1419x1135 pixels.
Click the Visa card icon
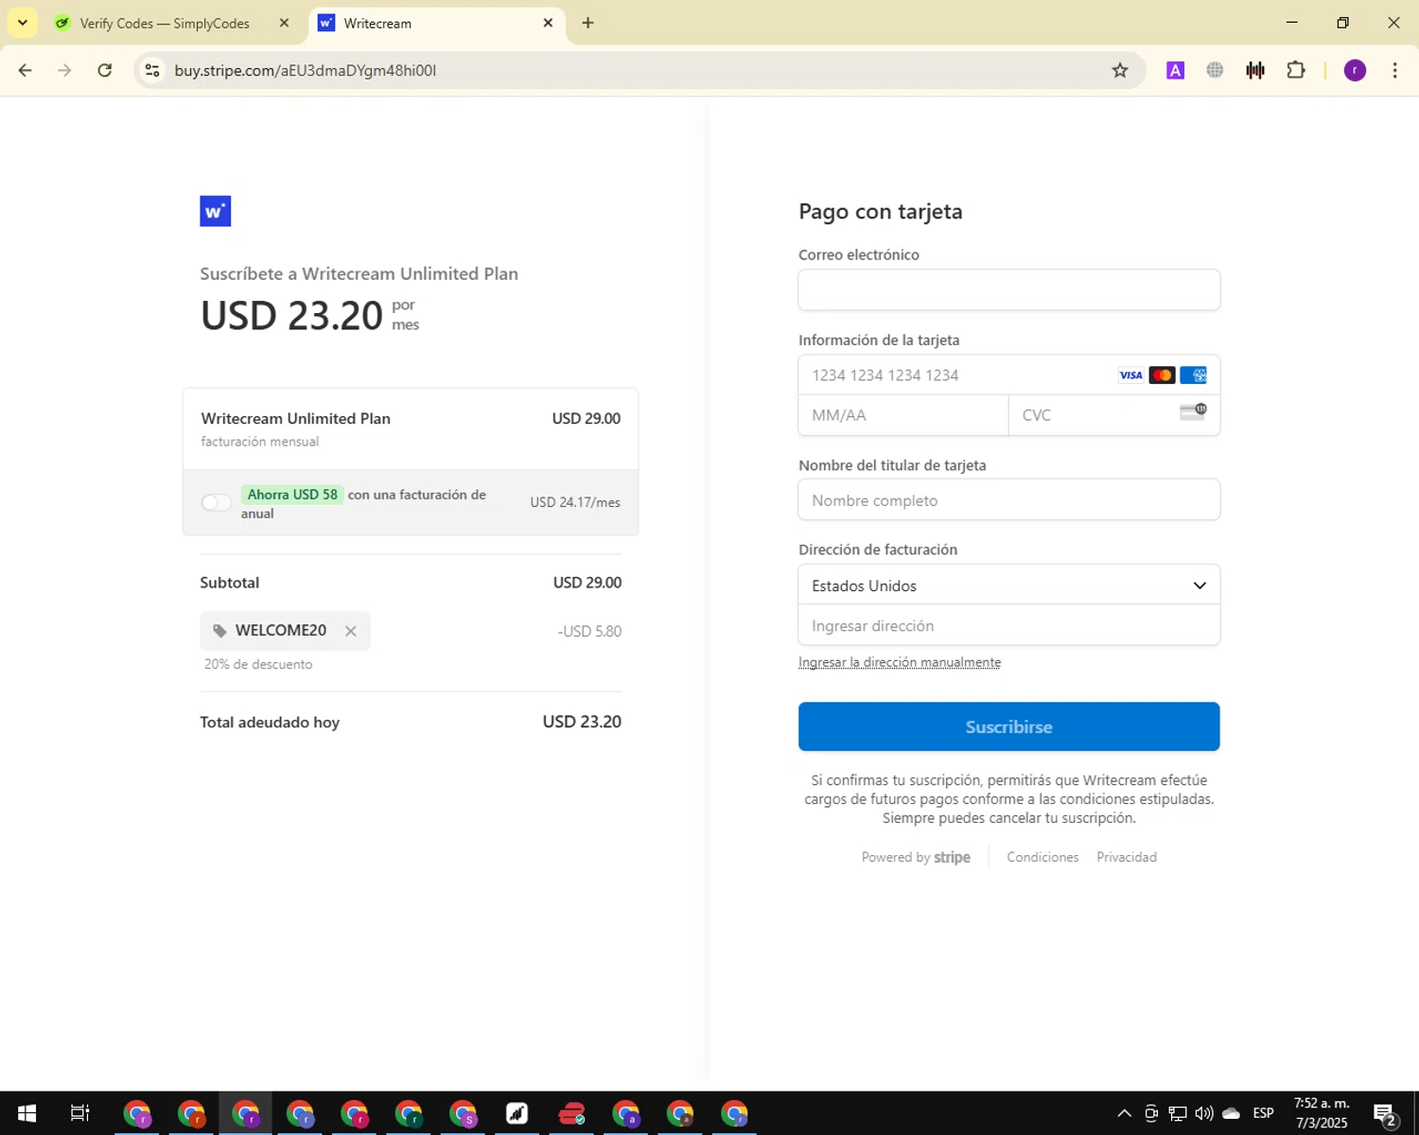[x=1130, y=375]
